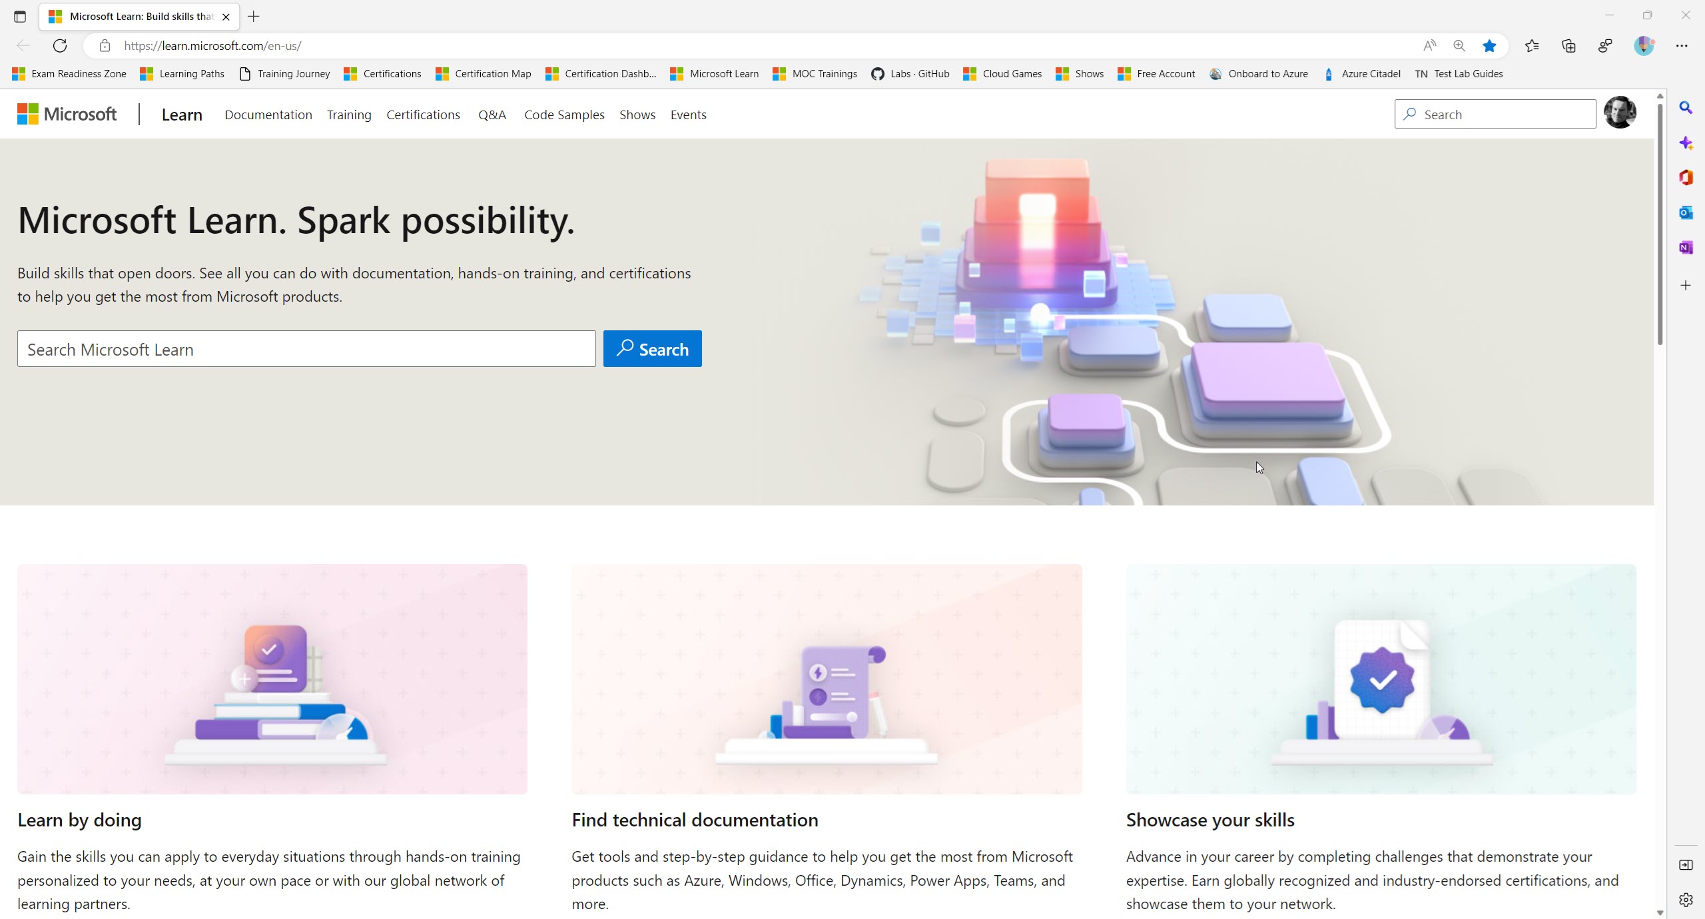This screenshot has height=919, width=1705.
Task: Open the Favorites list icon
Action: tap(1532, 45)
